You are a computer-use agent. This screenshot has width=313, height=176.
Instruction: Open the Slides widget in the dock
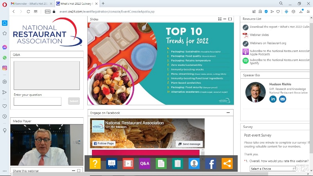click(112, 163)
